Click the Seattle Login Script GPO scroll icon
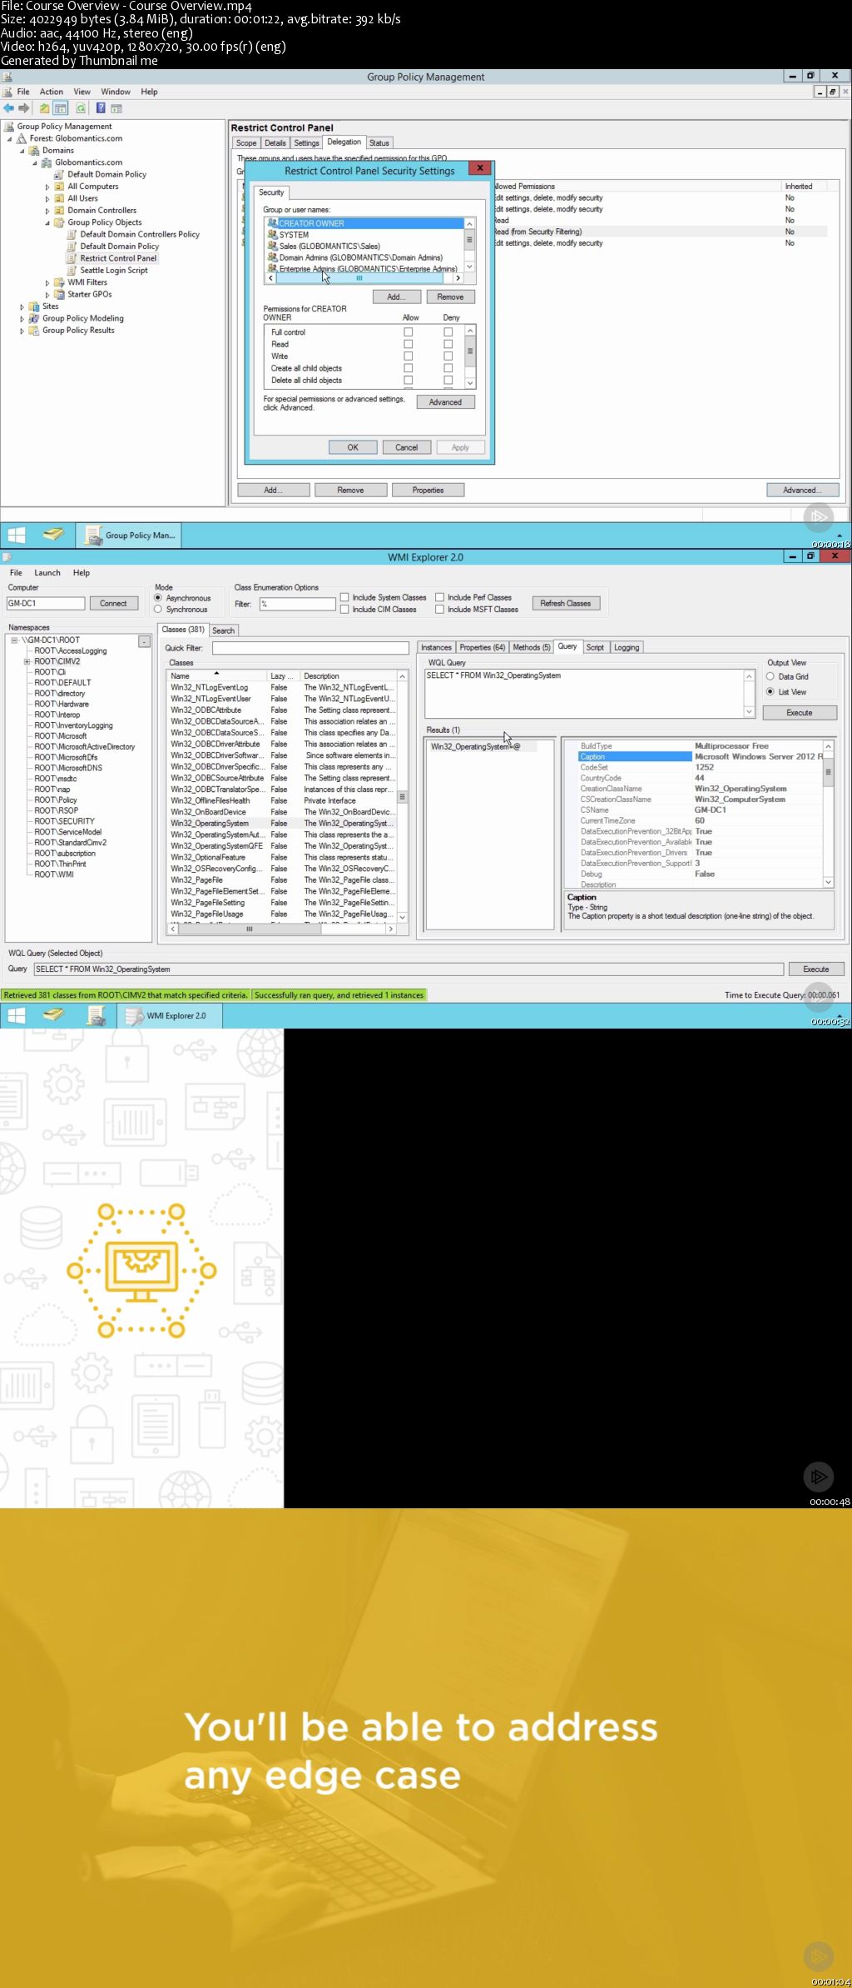Viewport: 852px width, 1988px height. [72, 270]
